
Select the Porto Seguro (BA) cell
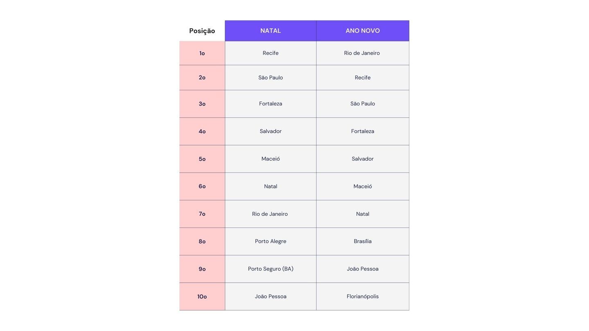coord(270,269)
